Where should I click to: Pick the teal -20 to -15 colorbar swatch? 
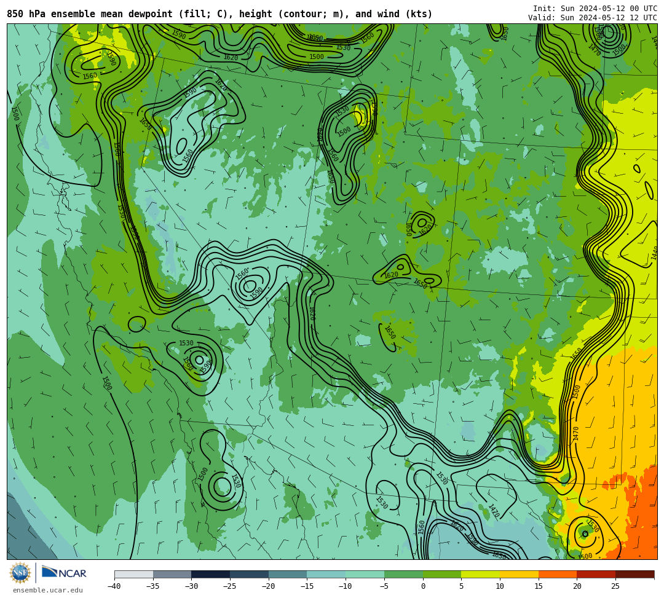click(x=288, y=574)
